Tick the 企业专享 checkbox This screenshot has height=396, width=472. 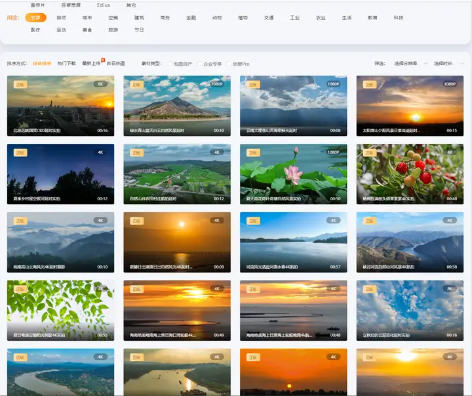tap(199, 64)
